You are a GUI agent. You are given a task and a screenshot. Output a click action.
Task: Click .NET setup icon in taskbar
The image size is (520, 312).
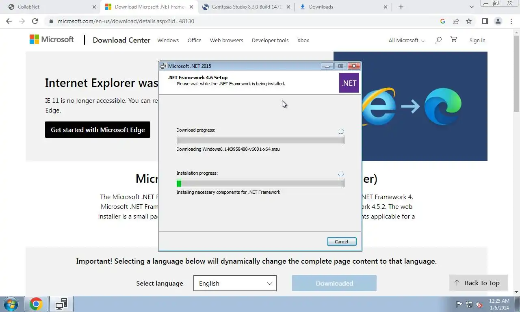[61, 304]
